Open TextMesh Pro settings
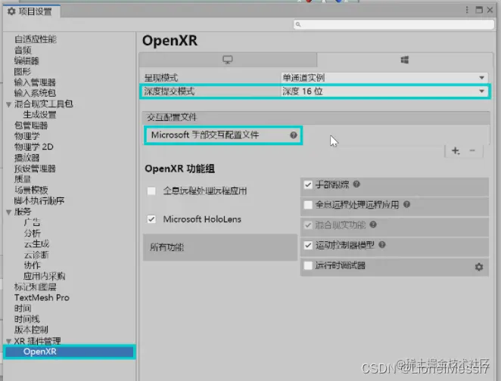Image resolution: width=501 pixels, height=381 pixels. click(x=42, y=298)
